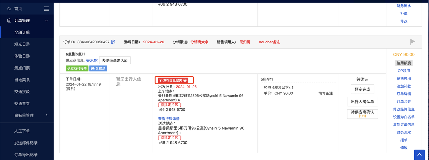Collapse the 订单管理 menu section
The image size is (429, 160).
(x=47, y=21)
